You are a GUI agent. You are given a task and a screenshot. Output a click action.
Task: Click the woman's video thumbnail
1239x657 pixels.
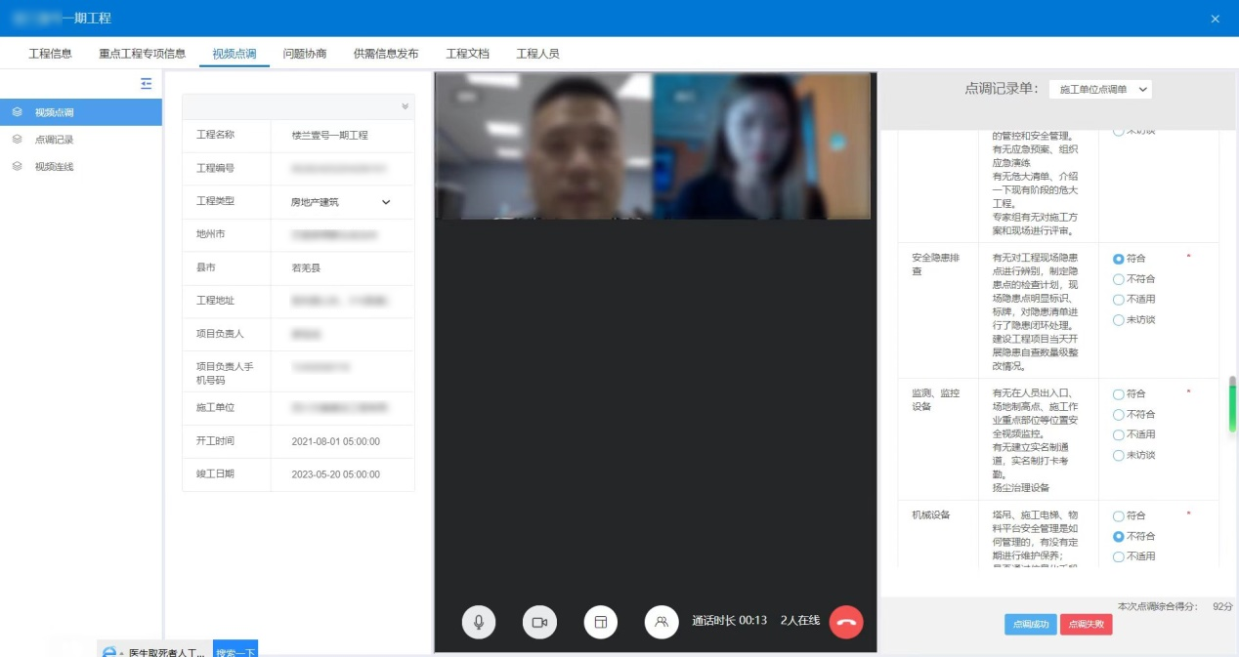tap(761, 145)
